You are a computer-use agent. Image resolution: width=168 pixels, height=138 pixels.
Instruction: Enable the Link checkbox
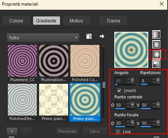point(118,131)
